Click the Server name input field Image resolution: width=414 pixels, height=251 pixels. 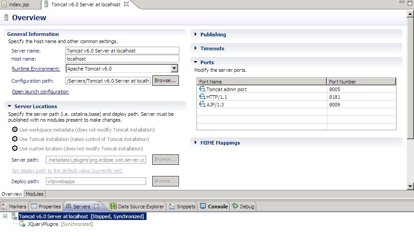pyautogui.click(x=122, y=51)
